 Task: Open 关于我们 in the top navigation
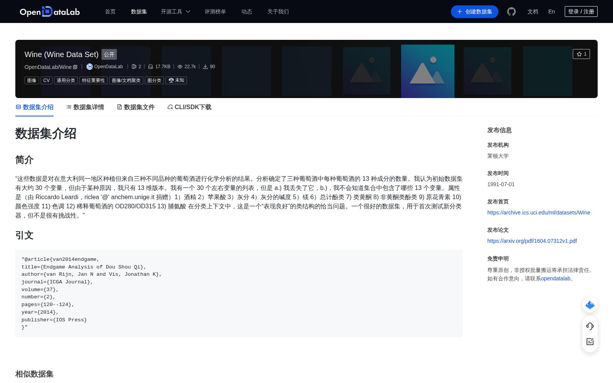(x=278, y=11)
